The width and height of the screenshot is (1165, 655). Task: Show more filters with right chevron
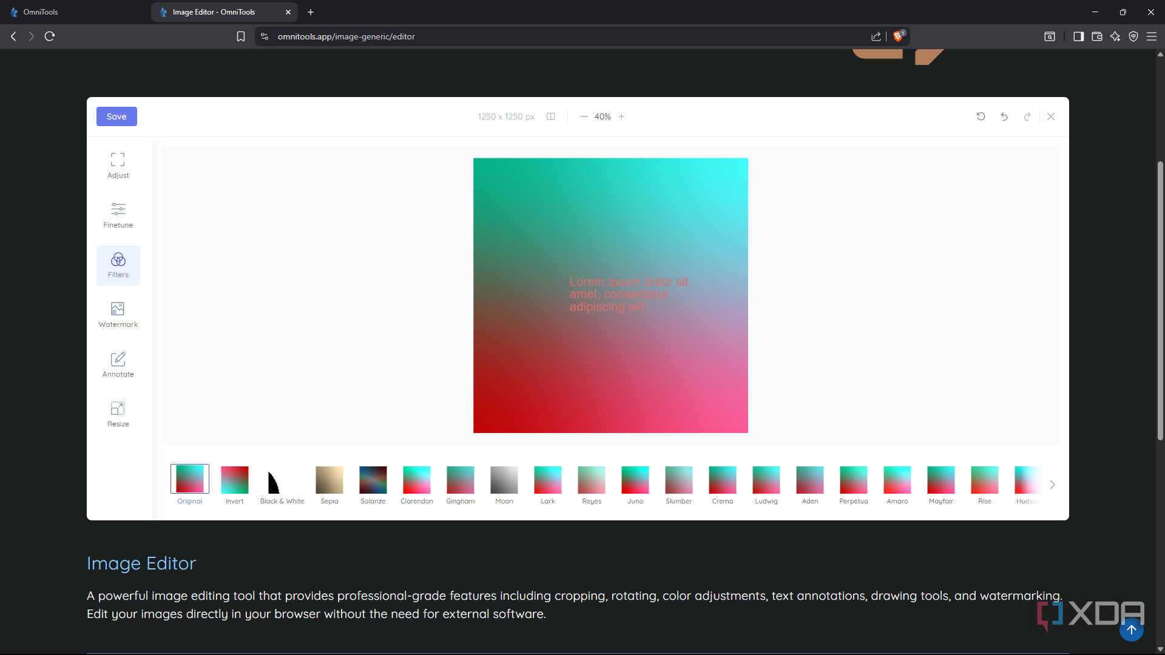pyautogui.click(x=1053, y=485)
